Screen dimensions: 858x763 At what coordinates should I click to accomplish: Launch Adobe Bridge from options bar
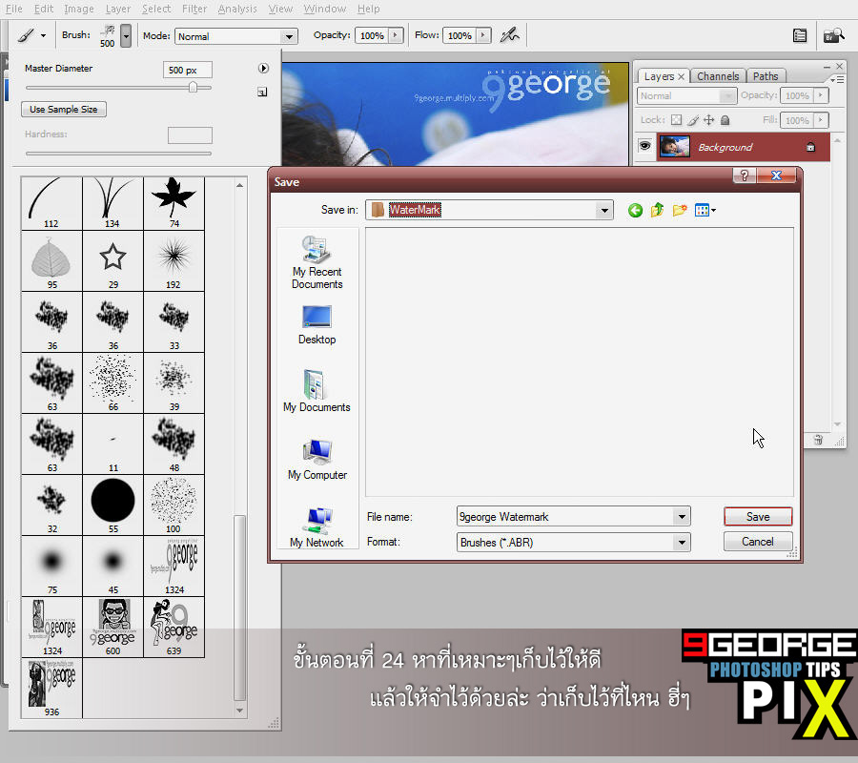coord(833,35)
